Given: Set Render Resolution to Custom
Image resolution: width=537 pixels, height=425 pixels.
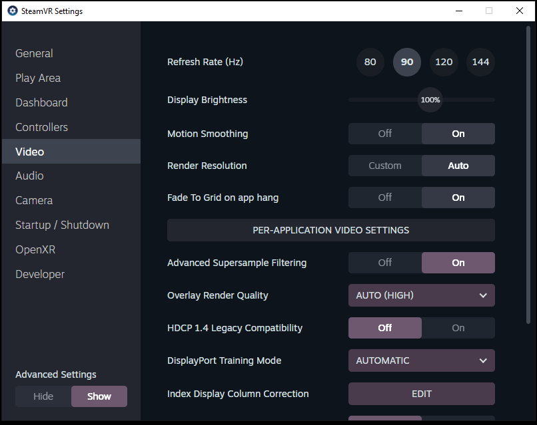Looking at the screenshot, I should [385, 166].
